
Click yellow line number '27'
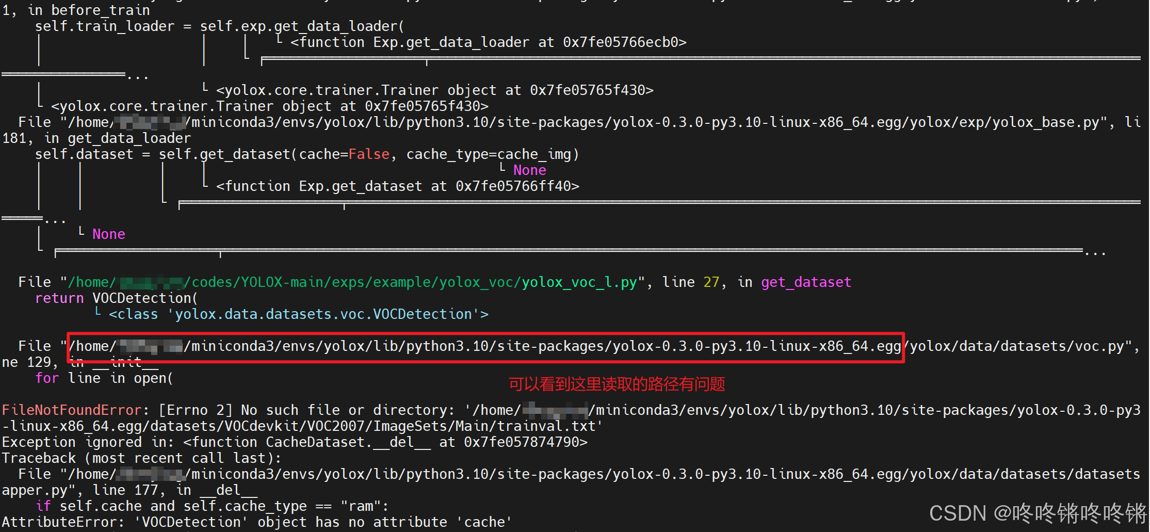pos(711,282)
